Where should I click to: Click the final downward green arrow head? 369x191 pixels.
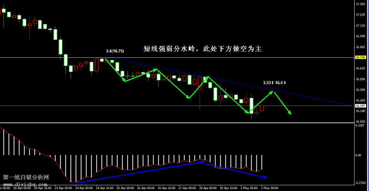point(290,113)
